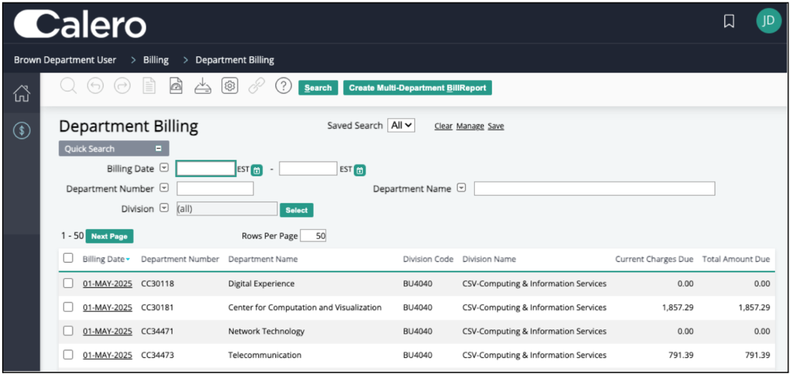This screenshot has height=375, width=790.
Task: Open the start Billing Date calendar picker
Action: point(257,170)
